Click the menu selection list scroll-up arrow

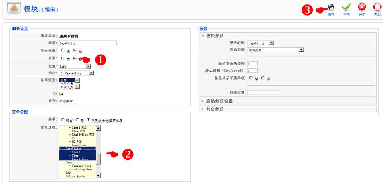coord(98,128)
